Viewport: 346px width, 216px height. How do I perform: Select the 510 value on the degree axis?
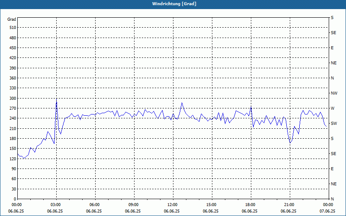(13, 28)
